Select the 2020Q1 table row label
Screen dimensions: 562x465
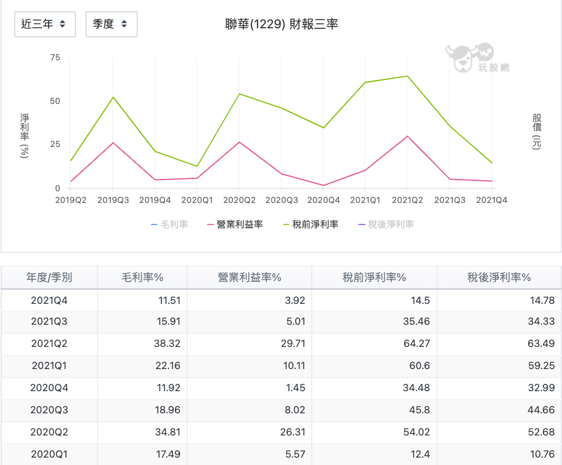[x=49, y=455]
